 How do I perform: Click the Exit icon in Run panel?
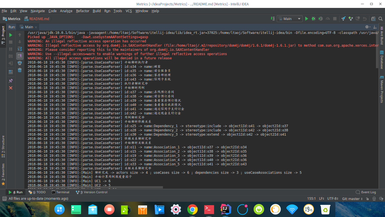(x=11, y=63)
